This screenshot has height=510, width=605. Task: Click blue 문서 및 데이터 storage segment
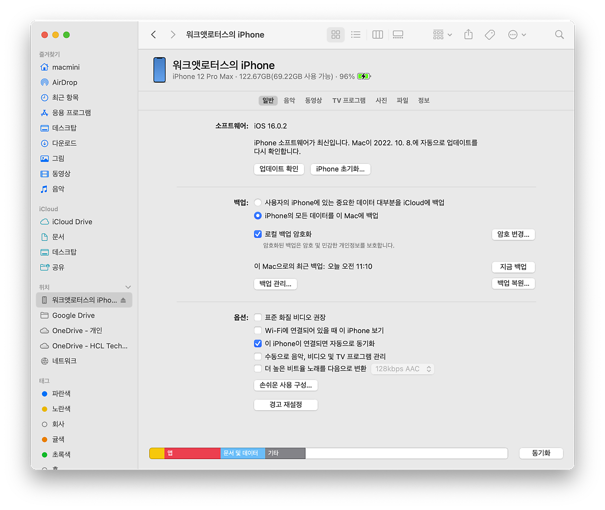coord(243,453)
